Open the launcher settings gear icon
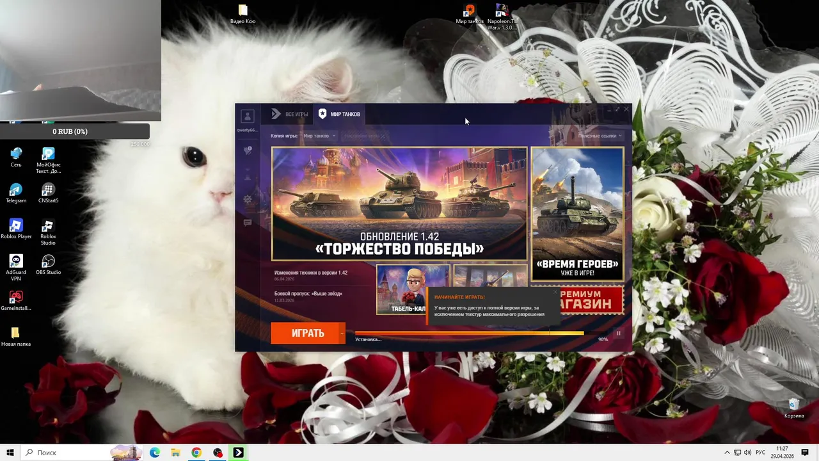This screenshot has width=819, height=461. (x=248, y=199)
